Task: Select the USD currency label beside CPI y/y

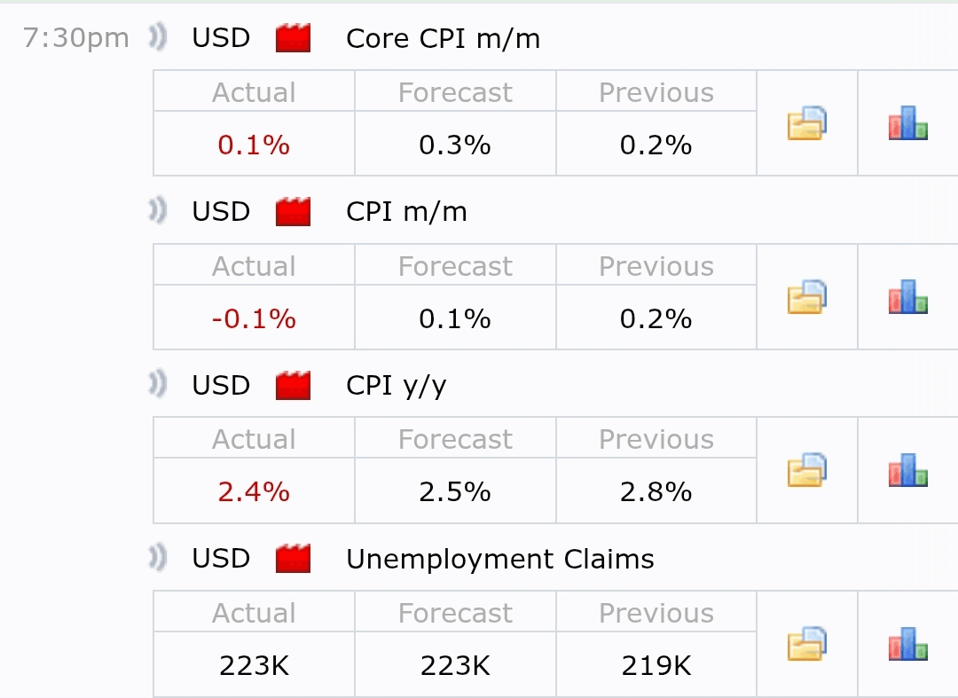Action: click(220, 385)
